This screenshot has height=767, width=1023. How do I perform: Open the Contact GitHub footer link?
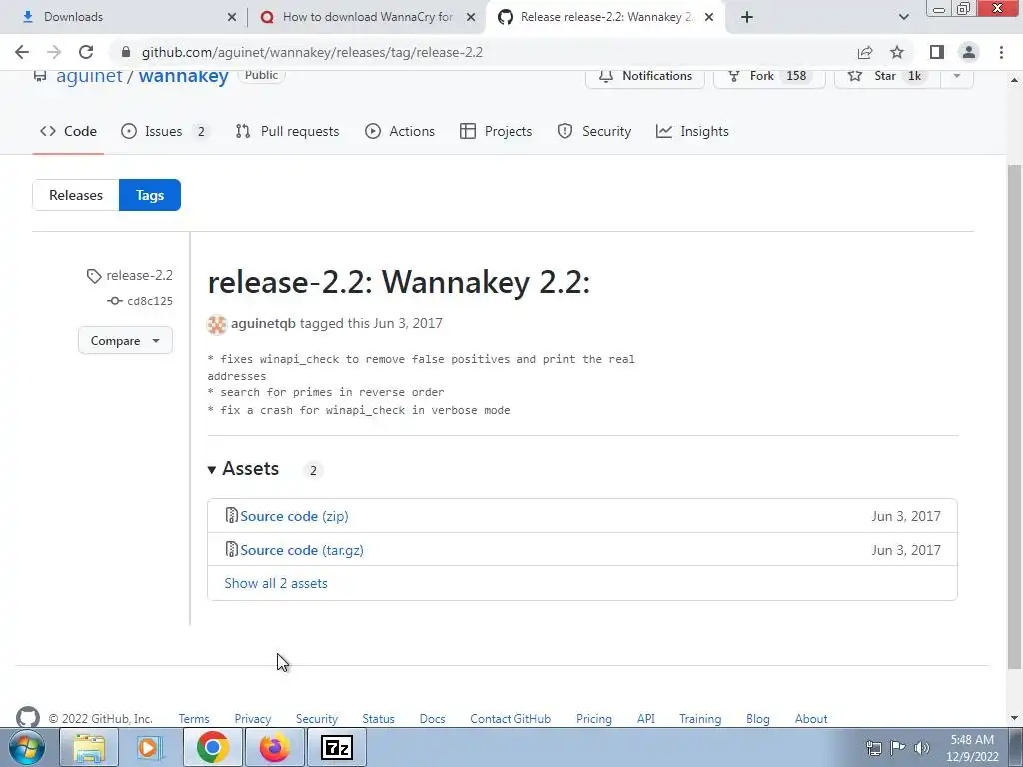point(511,719)
